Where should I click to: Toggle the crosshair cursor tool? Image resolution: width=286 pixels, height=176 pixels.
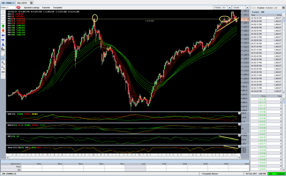coord(3,58)
